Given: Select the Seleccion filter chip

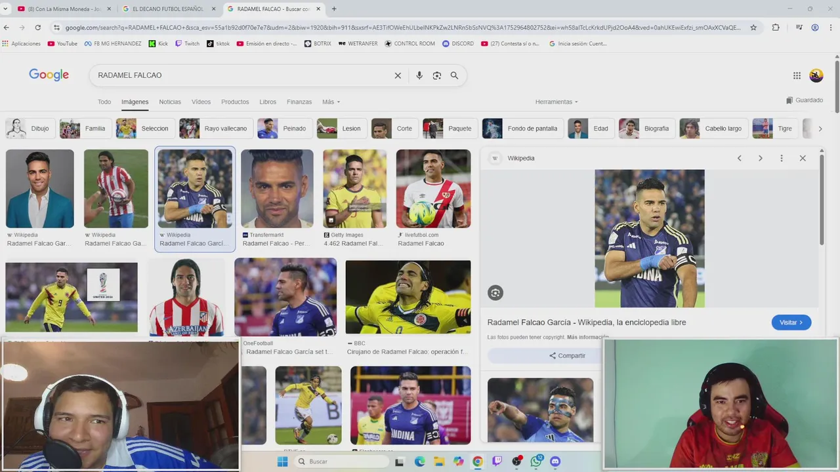Looking at the screenshot, I should click(x=144, y=128).
